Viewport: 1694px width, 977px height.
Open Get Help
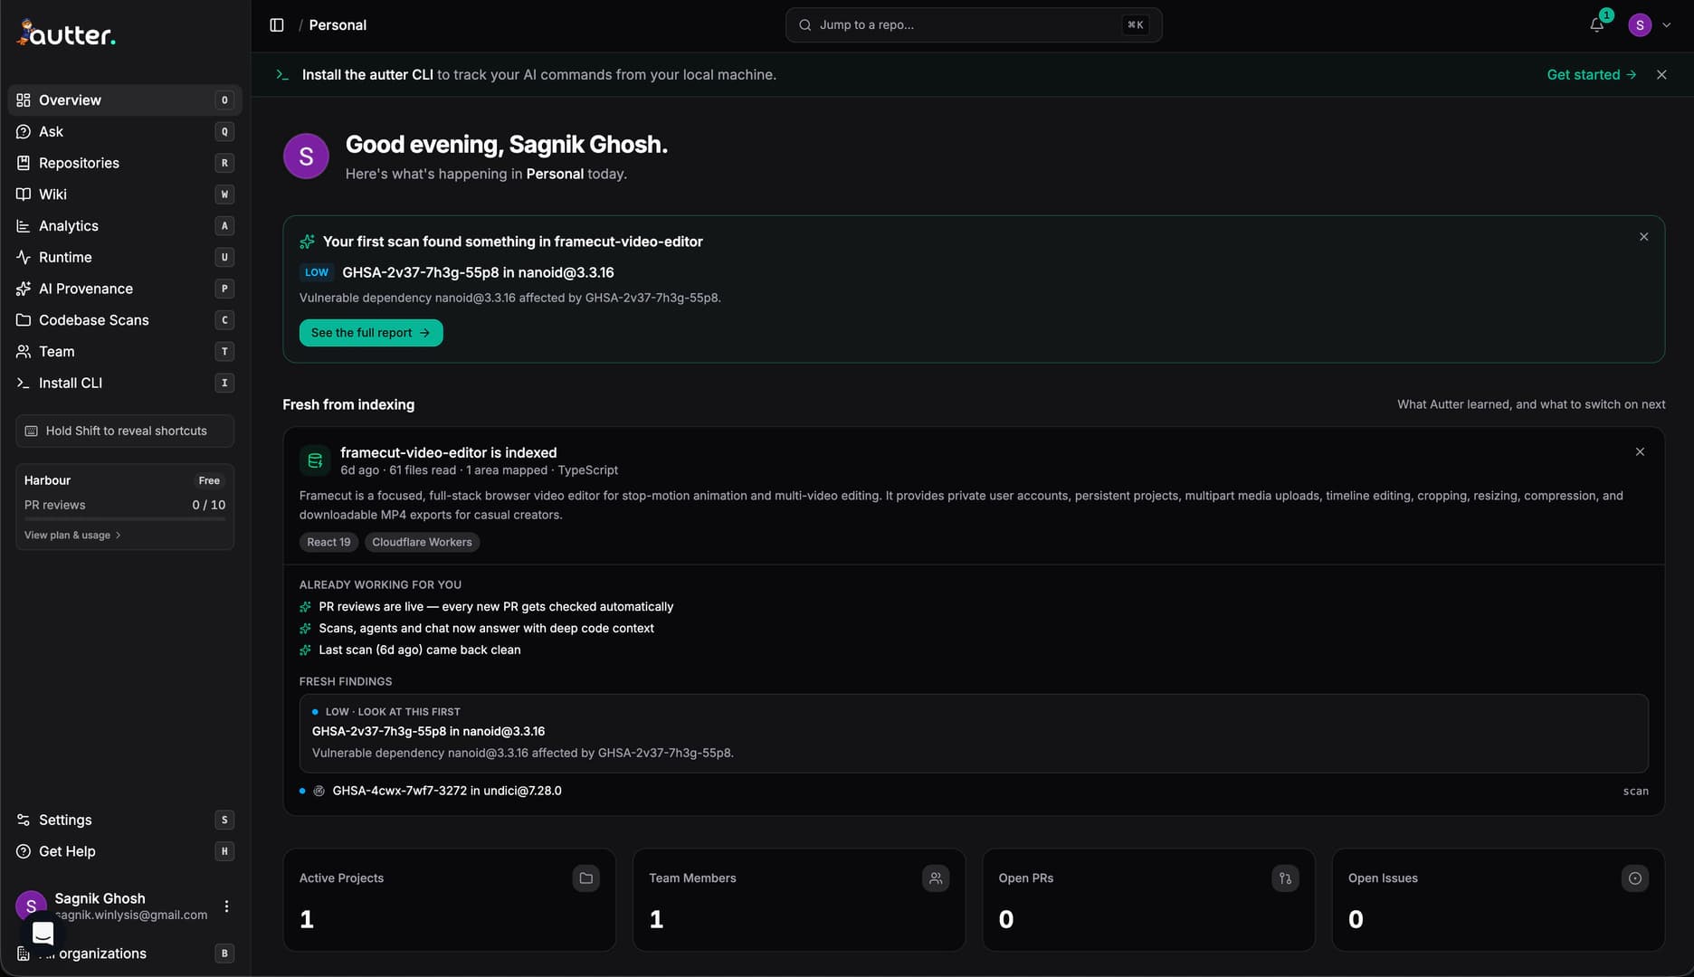pos(125,852)
